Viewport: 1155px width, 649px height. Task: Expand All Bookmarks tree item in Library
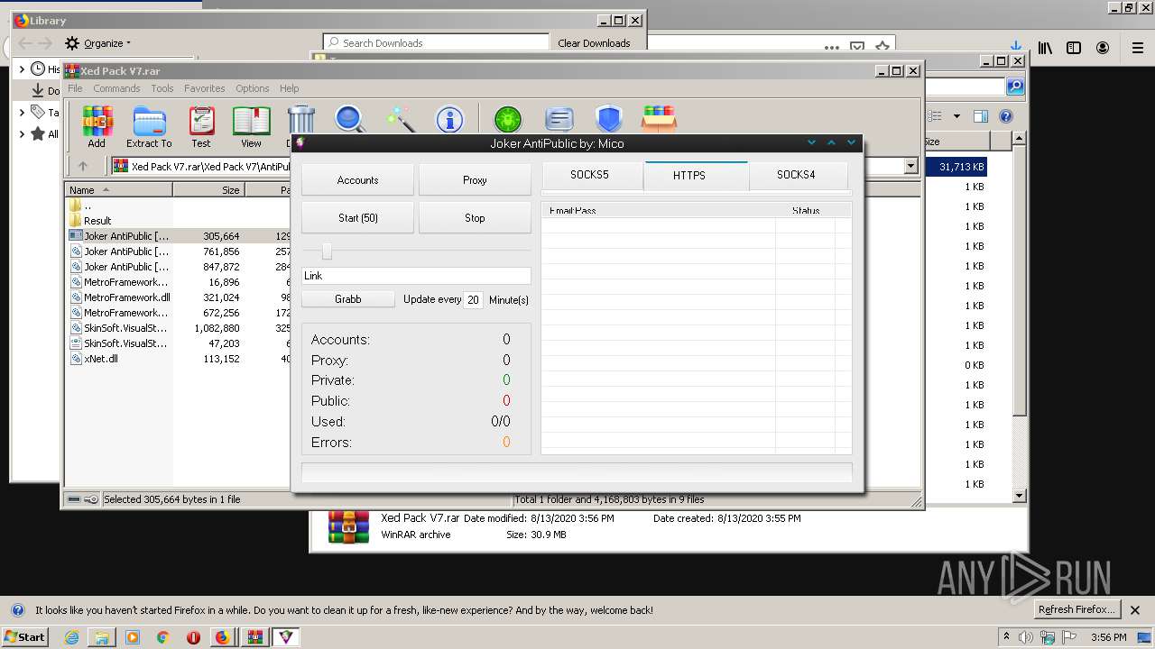coord(22,134)
